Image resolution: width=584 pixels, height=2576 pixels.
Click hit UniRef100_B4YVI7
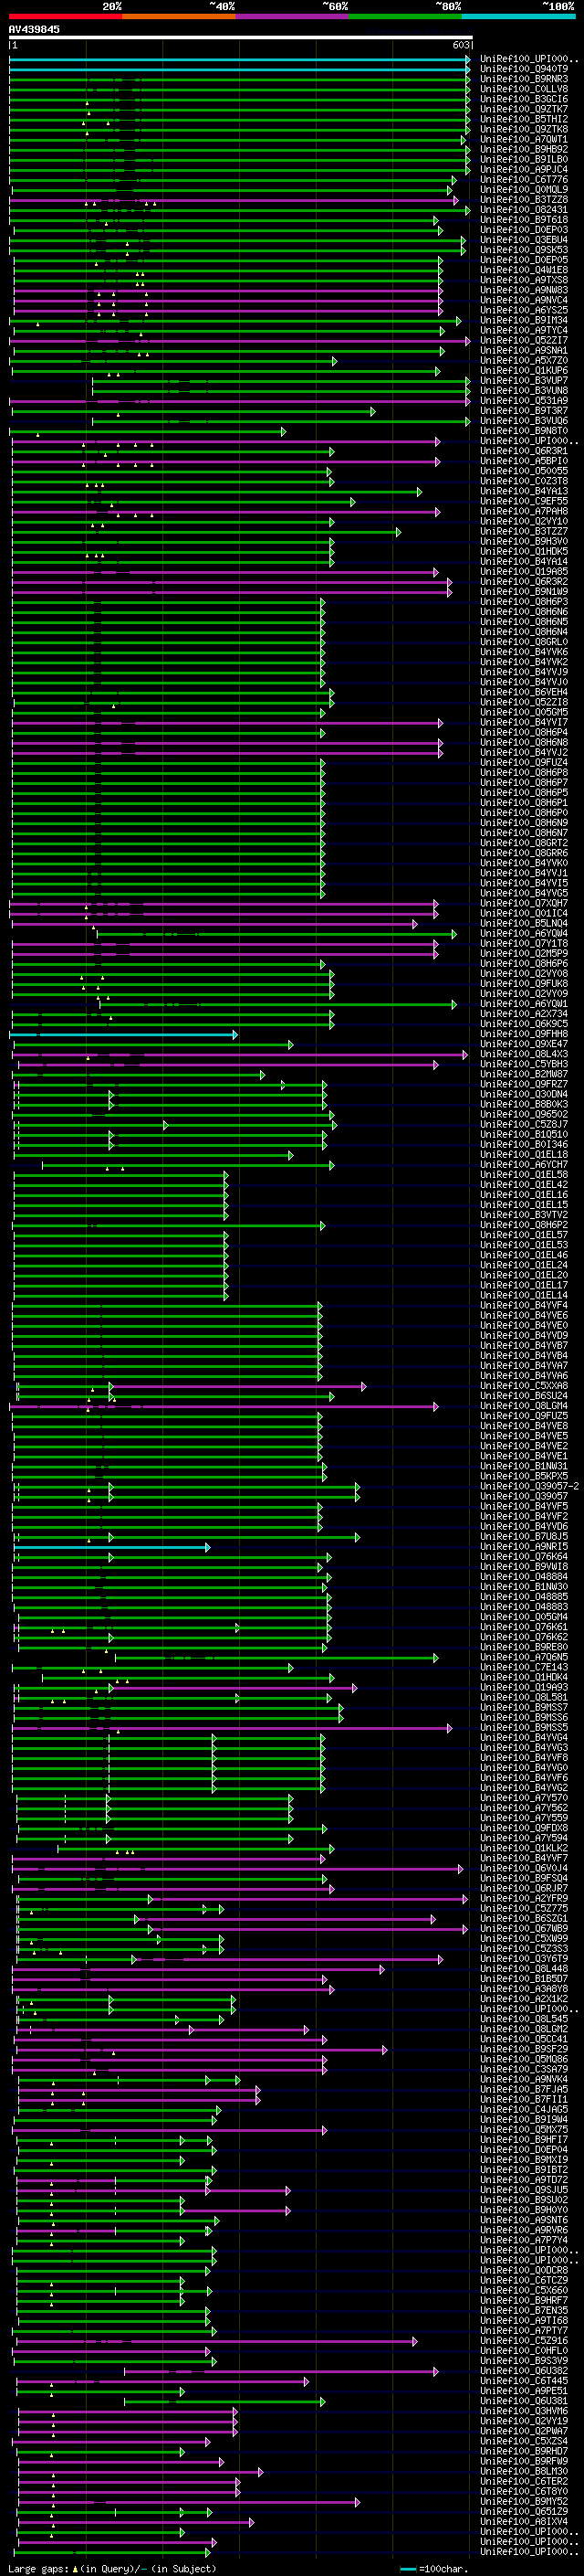[x=524, y=722]
